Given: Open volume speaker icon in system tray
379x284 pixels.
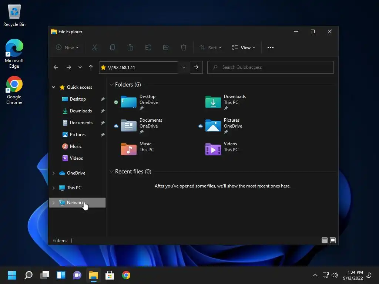Looking at the screenshot, I should point(335,275).
